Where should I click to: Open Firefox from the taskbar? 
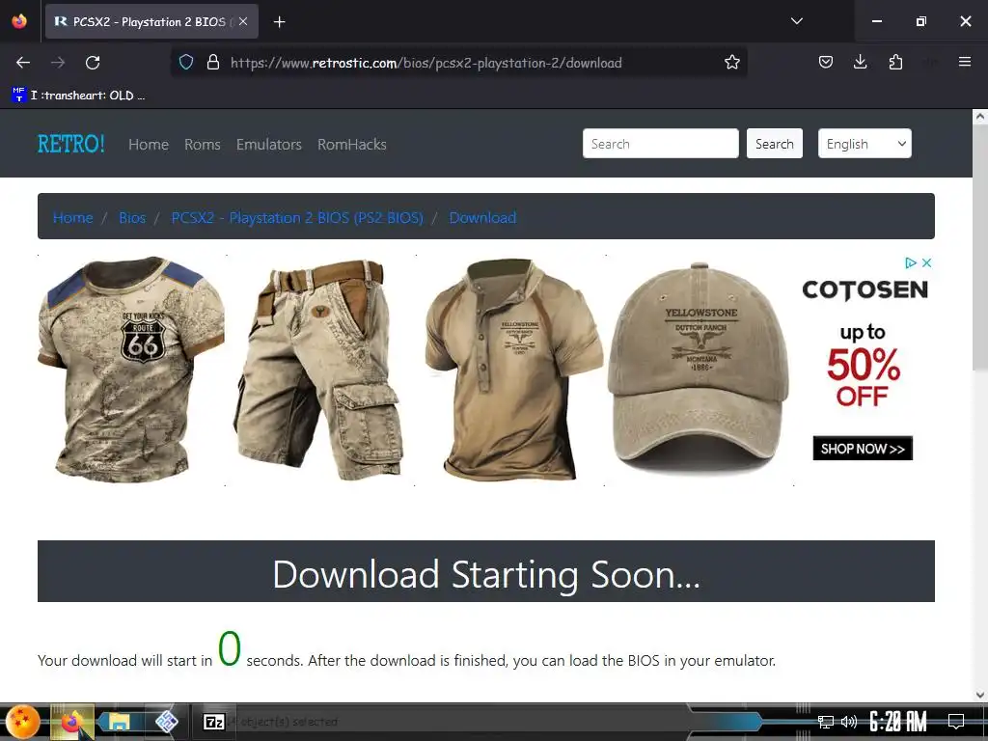[72, 721]
